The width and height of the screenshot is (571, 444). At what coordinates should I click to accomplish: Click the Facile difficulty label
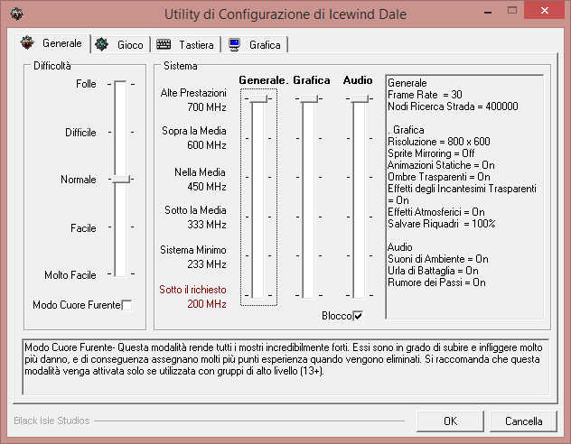[83, 228]
